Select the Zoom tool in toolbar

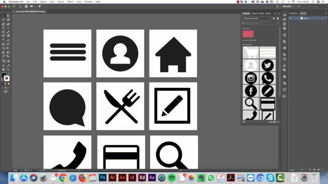click(x=9, y=69)
